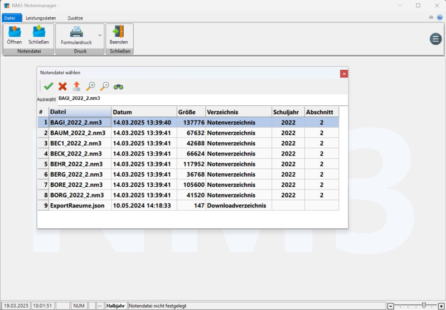This screenshot has height=310, width=446.
Task: Select file BEC1_2022_2.nm3
Action: coord(80,143)
